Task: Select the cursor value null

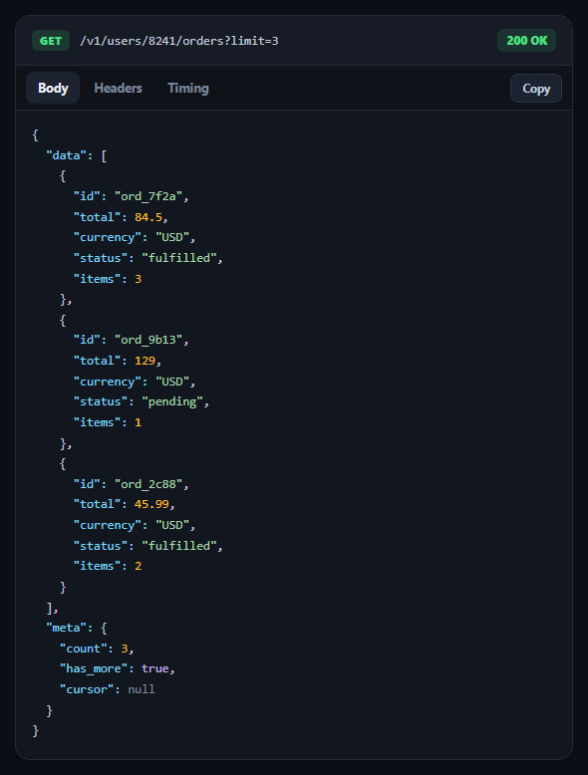Action: point(142,689)
